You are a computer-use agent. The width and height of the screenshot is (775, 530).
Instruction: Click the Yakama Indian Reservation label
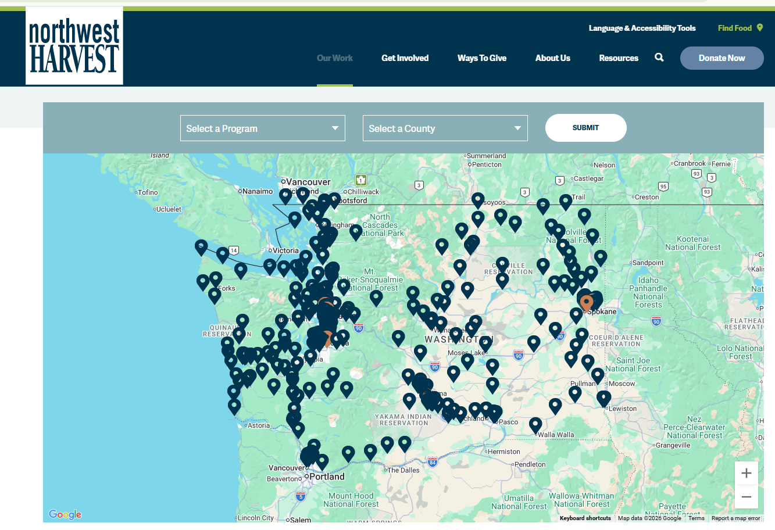(x=403, y=420)
